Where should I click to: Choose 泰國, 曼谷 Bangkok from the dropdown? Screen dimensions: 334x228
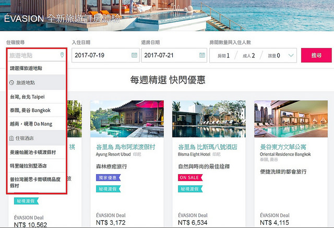tap(37, 110)
